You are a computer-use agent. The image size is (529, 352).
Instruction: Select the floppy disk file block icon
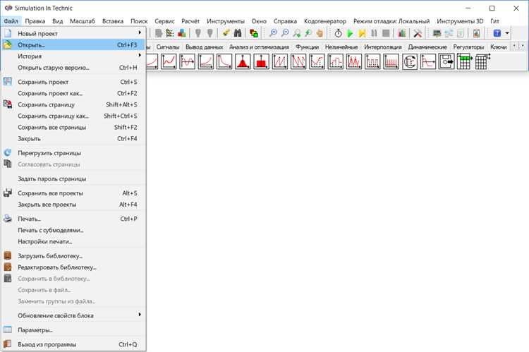pyautogui.click(x=446, y=62)
